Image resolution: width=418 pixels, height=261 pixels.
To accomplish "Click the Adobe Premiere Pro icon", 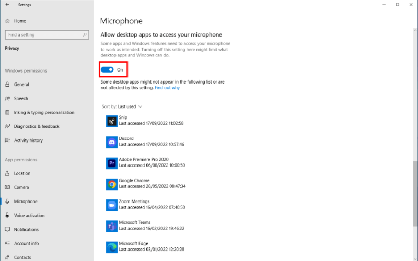I will pyautogui.click(x=112, y=163).
